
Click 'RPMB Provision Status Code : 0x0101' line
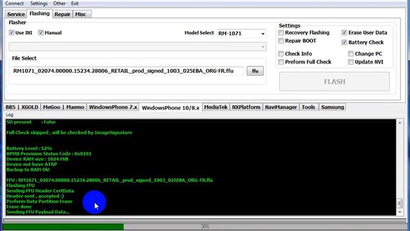(49, 154)
